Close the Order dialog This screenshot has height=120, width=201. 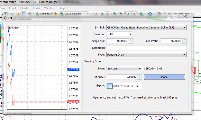[x=185, y=17]
